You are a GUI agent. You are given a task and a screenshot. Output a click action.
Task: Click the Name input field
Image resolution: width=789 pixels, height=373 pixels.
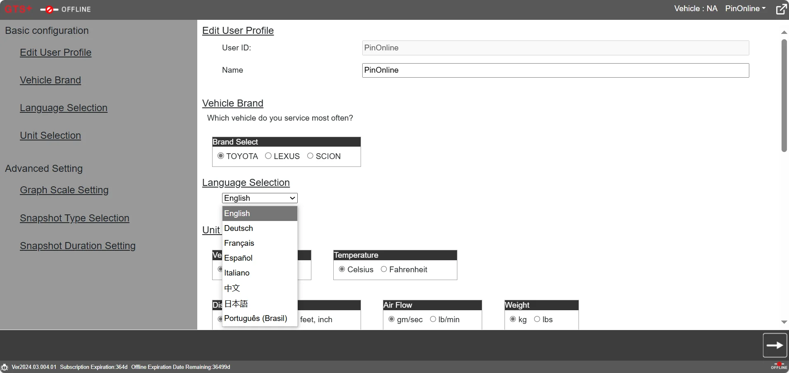[x=555, y=70]
